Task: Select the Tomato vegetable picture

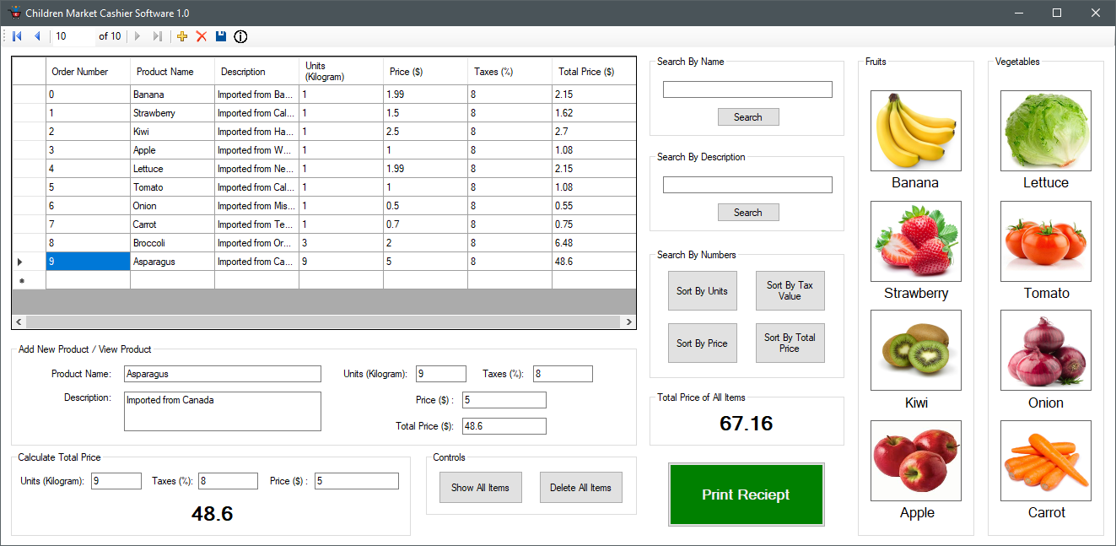Action: point(1046,241)
